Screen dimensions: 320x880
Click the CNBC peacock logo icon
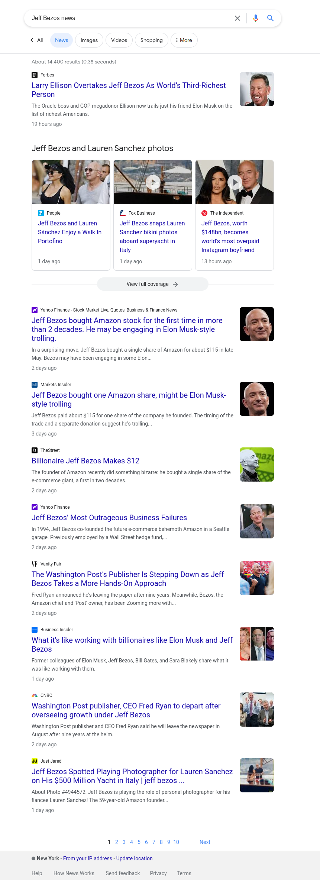click(x=35, y=695)
